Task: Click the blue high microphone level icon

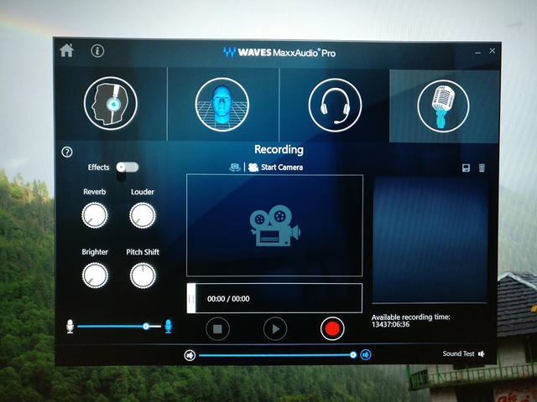Action: (168, 327)
